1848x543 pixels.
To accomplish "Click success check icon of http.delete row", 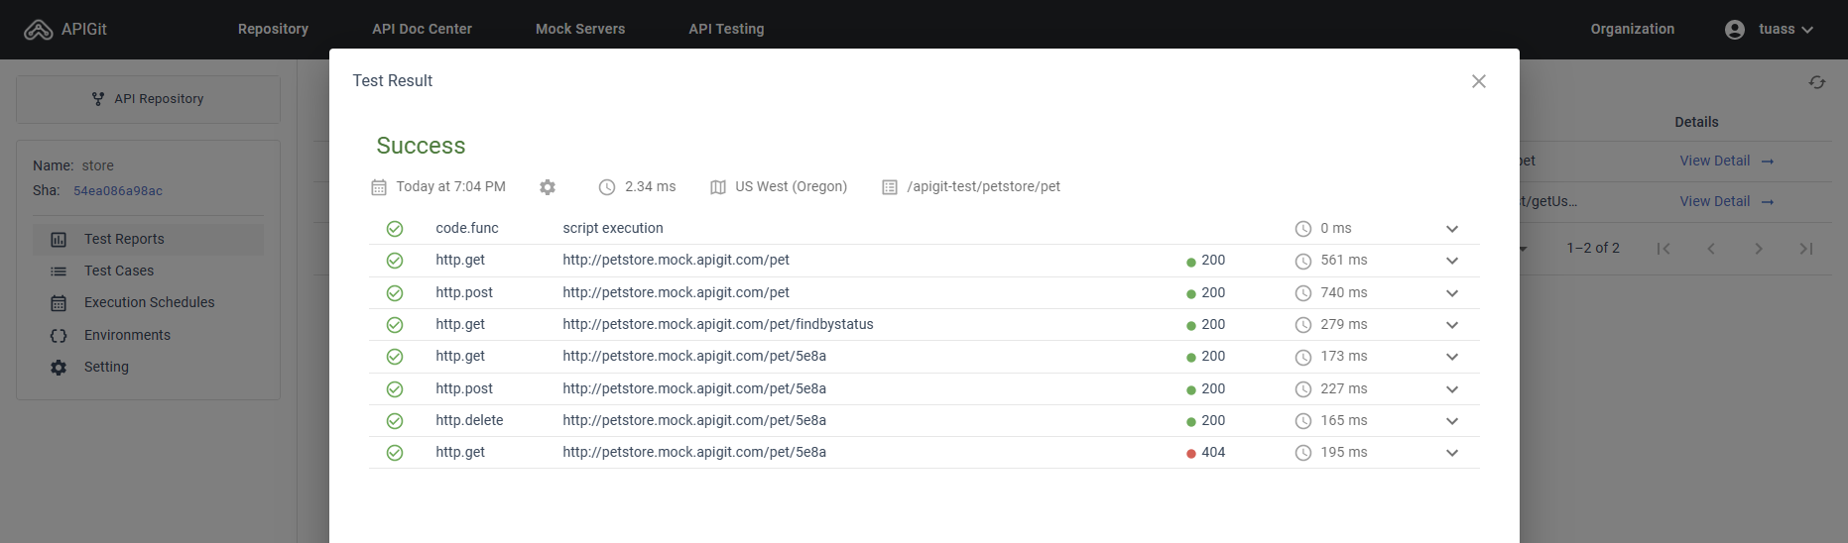I will [395, 421].
